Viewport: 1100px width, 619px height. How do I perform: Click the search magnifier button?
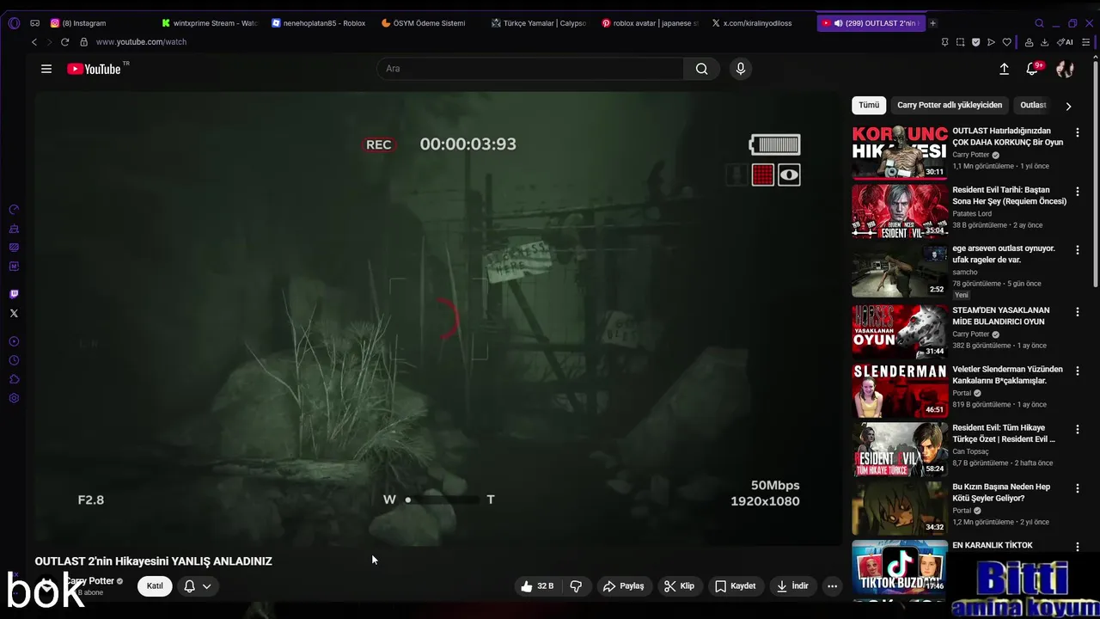(702, 69)
